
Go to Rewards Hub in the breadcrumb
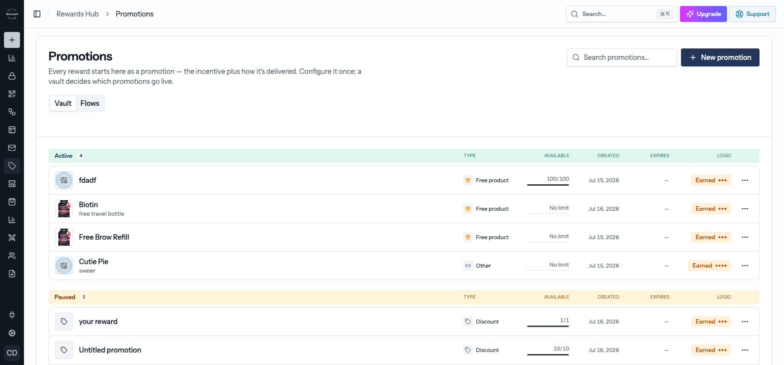pos(77,14)
